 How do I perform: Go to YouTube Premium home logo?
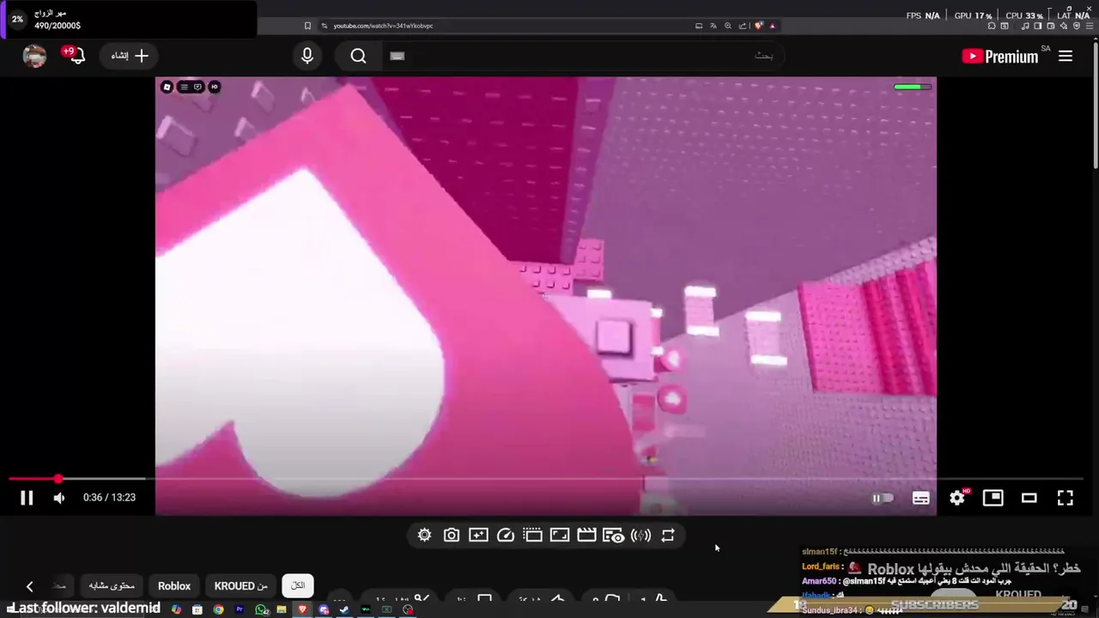click(x=1001, y=56)
